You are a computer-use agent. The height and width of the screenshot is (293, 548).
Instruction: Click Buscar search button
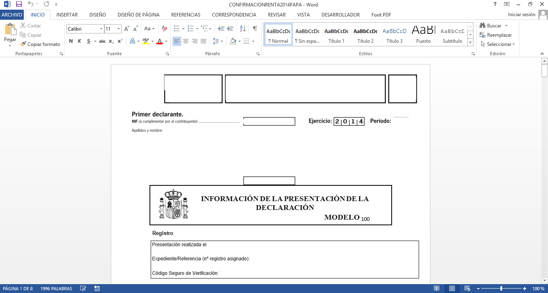[490, 26]
